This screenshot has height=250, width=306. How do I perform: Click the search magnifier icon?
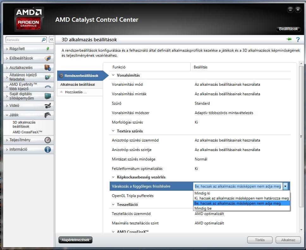click(x=44, y=40)
